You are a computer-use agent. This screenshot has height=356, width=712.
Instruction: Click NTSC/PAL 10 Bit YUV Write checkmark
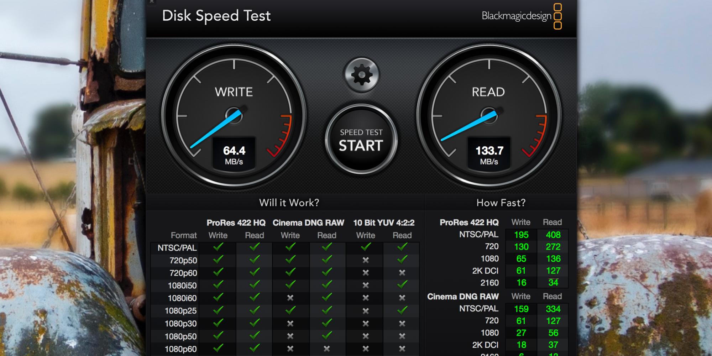(x=366, y=247)
